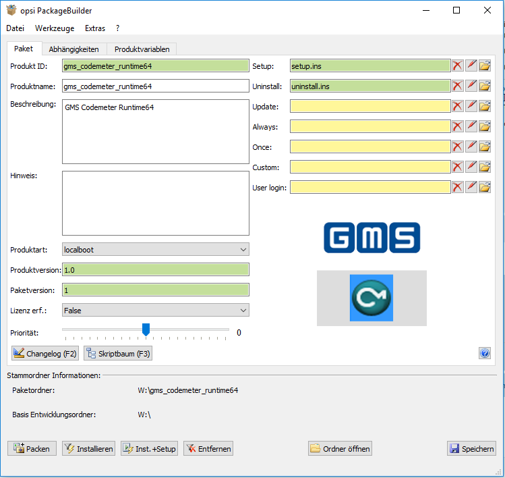Edit the Setup script with pencil icon
Image resolution: width=505 pixels, height=478 pixels.
(471, 65)
